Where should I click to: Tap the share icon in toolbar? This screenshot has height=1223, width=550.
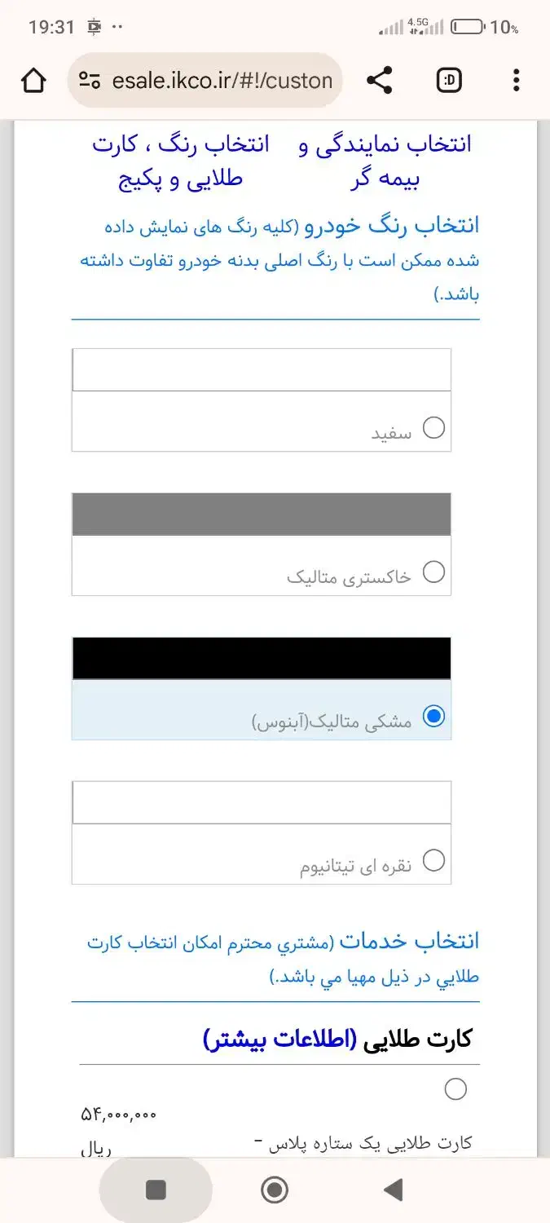coord(379,81)
